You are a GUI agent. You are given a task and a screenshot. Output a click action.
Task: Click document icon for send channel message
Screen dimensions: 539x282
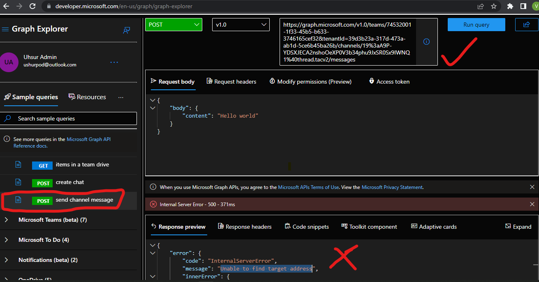click(18, 200)
